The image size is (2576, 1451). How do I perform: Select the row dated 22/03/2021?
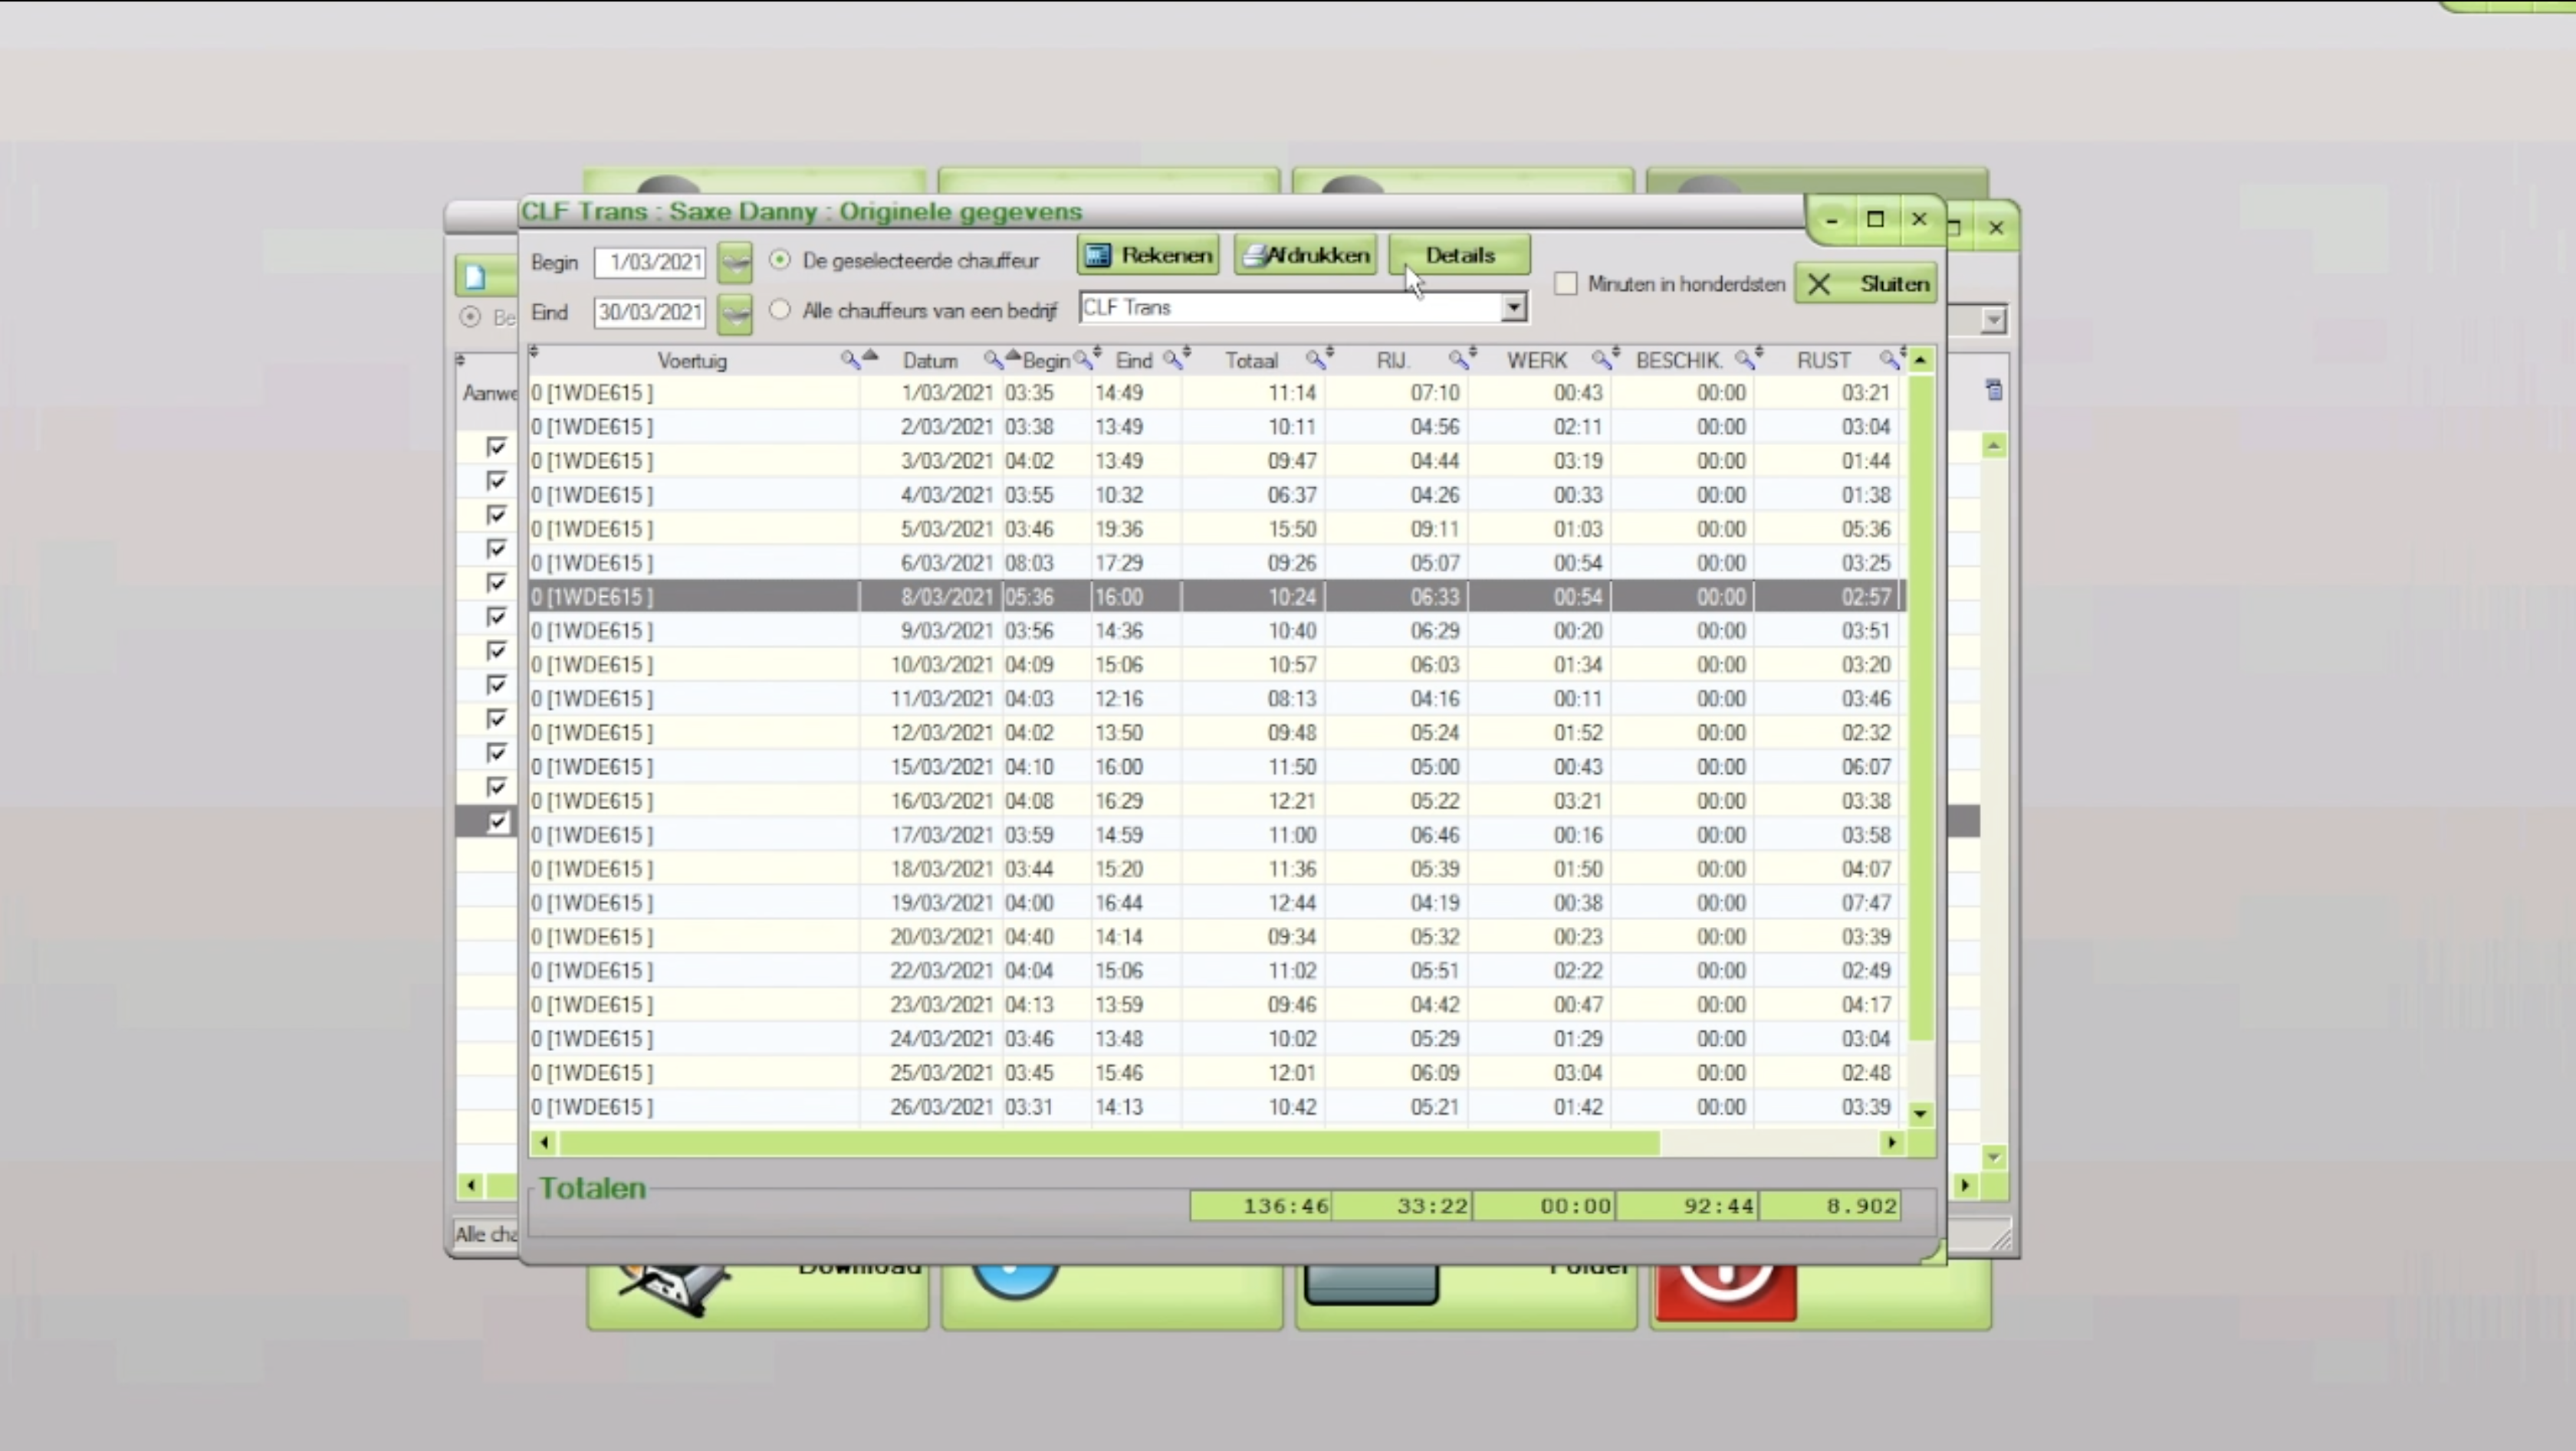[1216, 971]
